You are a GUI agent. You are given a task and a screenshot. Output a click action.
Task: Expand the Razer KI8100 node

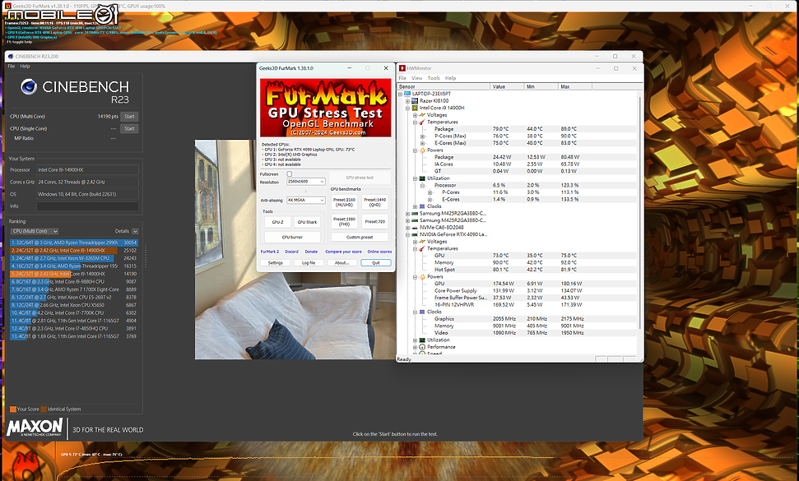click(x=407, y=101)
